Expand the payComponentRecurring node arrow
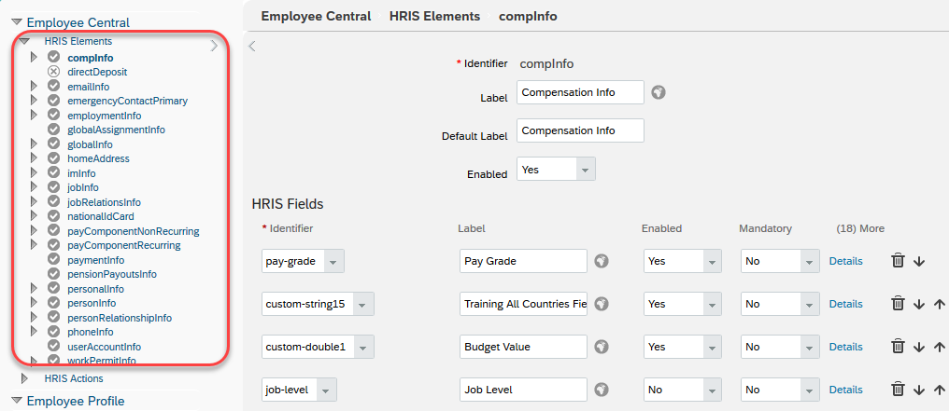The image size is (949, 411). click(34, 245)
